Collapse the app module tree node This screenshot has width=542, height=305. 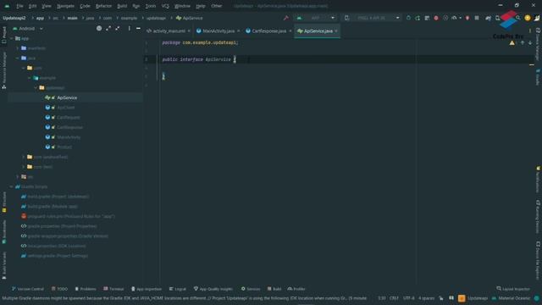coord(12,38)
